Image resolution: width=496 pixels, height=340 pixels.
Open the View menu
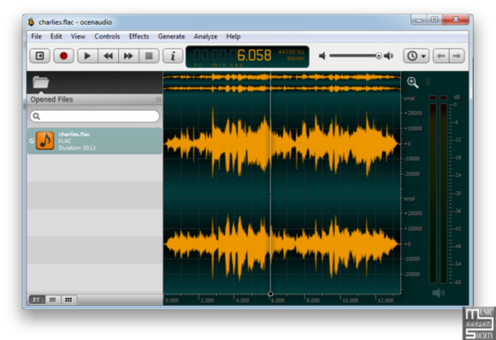(78, 37)
